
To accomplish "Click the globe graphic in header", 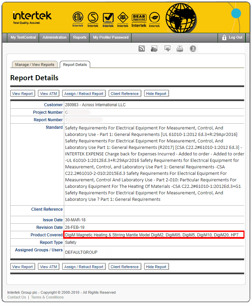I will point(181,17).
